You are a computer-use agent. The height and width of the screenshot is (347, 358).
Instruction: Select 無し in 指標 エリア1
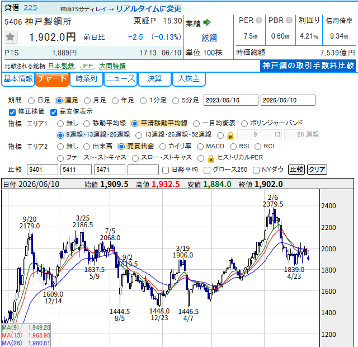pyautogui.click(x=60, y=124)
